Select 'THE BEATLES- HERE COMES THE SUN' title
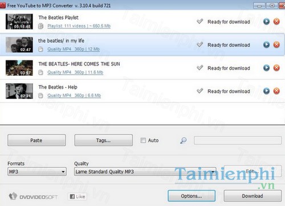Viewport: 285px width, 206px height. (x=79, y=64)
